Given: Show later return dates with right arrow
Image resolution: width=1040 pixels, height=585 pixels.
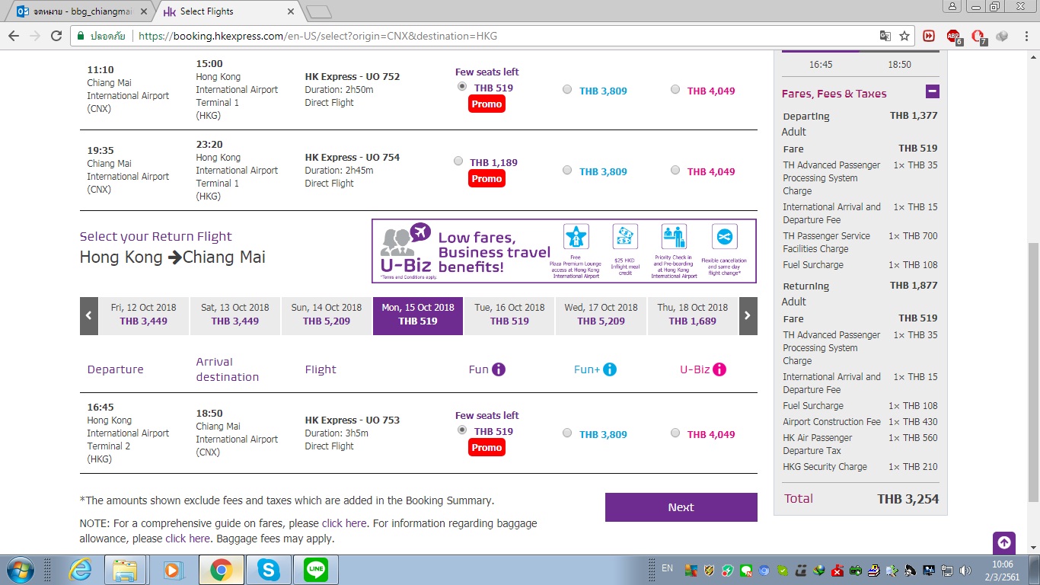Looking at the screenshot, I should [748, 315].
